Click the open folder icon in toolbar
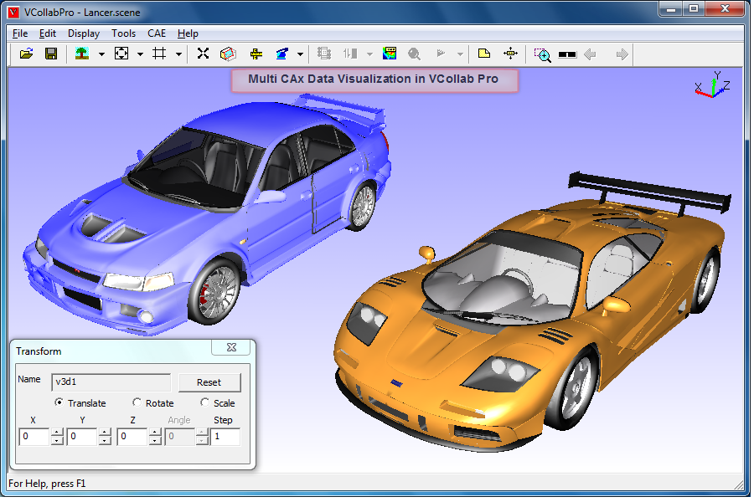The height and width of the screenshot is (502, 754). pos(27,54)
